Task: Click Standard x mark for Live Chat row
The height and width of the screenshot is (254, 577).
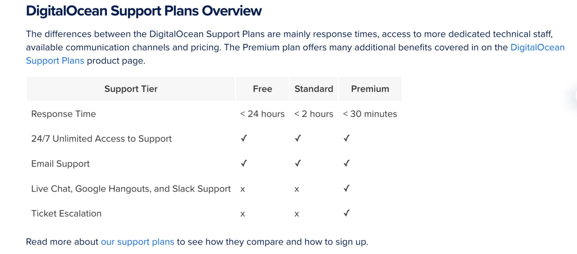Action: point(297,189)
